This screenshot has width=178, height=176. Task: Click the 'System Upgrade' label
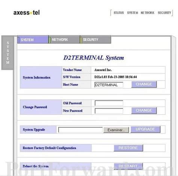click(34, 130)
